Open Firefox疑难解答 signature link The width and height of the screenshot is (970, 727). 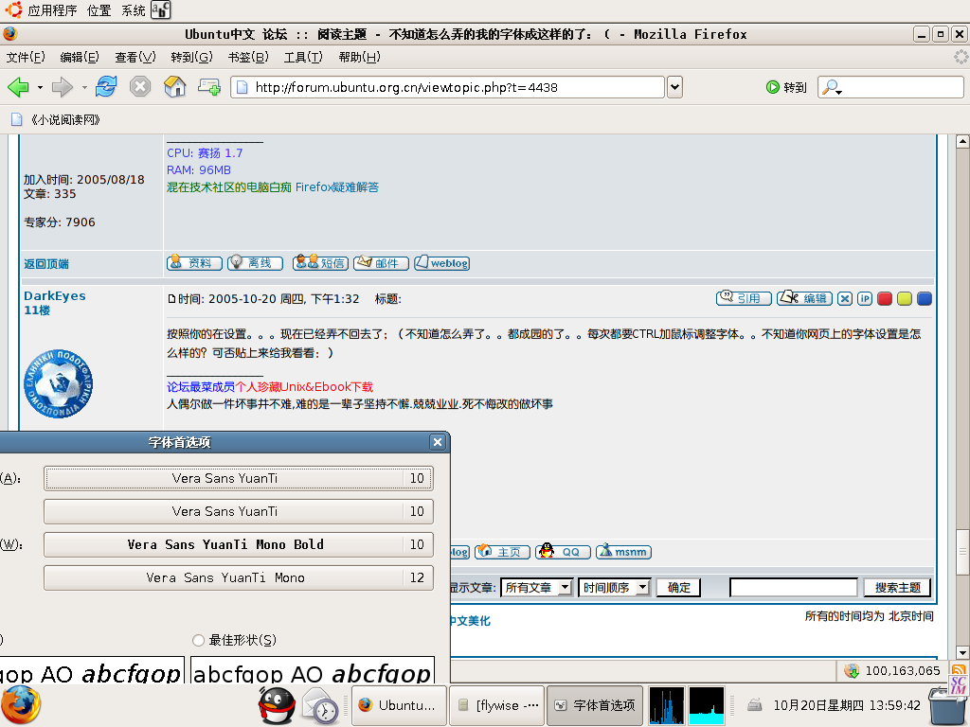point(336,186)
